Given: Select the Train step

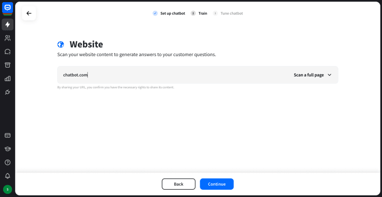Looking at the screenshot, I should pos(199,13).
